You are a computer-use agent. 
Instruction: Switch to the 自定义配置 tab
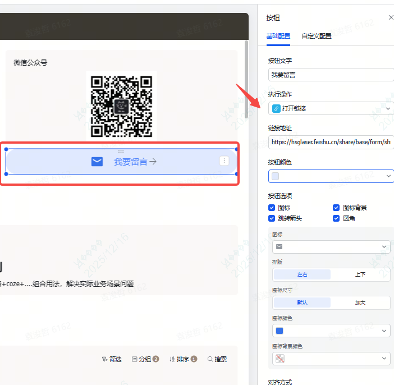click(x=317, y=36)
